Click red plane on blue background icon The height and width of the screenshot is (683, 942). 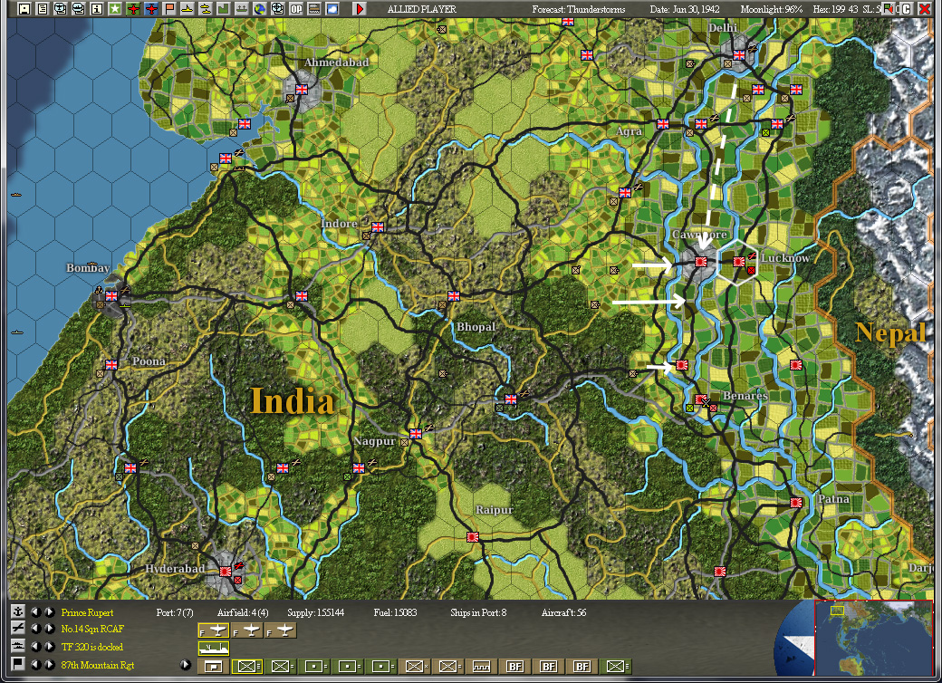coord(150,9)
